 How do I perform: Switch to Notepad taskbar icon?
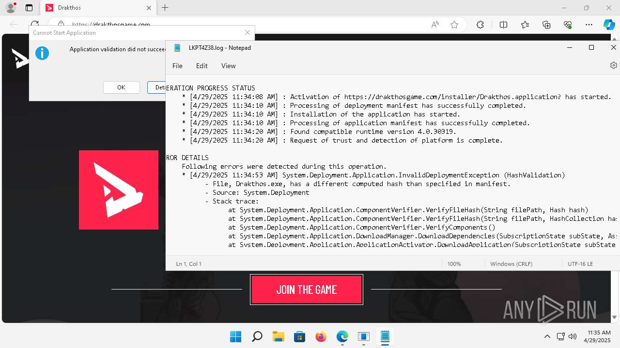coord(385,336)
